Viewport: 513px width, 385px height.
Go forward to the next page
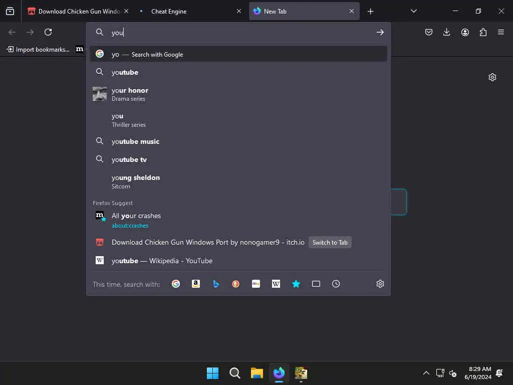[30, 32]
